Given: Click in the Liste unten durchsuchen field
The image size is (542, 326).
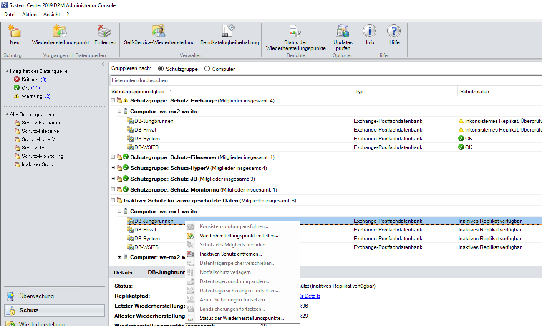Looking at the screenshot, I should [x=326, y=80].
